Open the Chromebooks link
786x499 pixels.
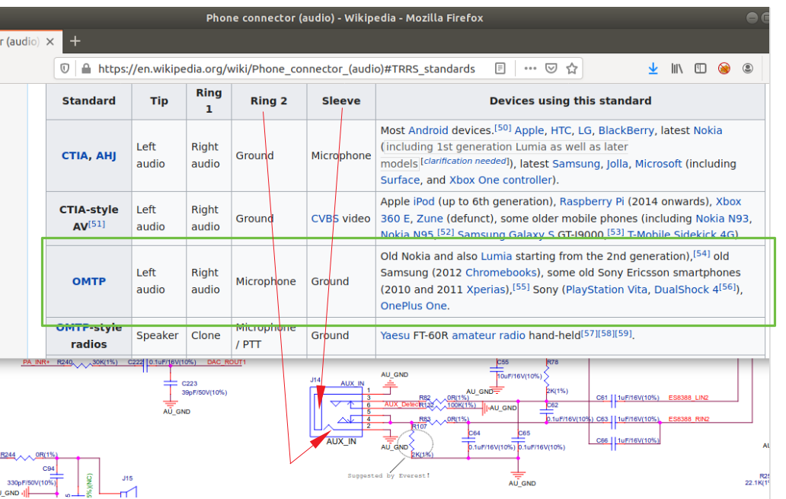tap(502, 273)
